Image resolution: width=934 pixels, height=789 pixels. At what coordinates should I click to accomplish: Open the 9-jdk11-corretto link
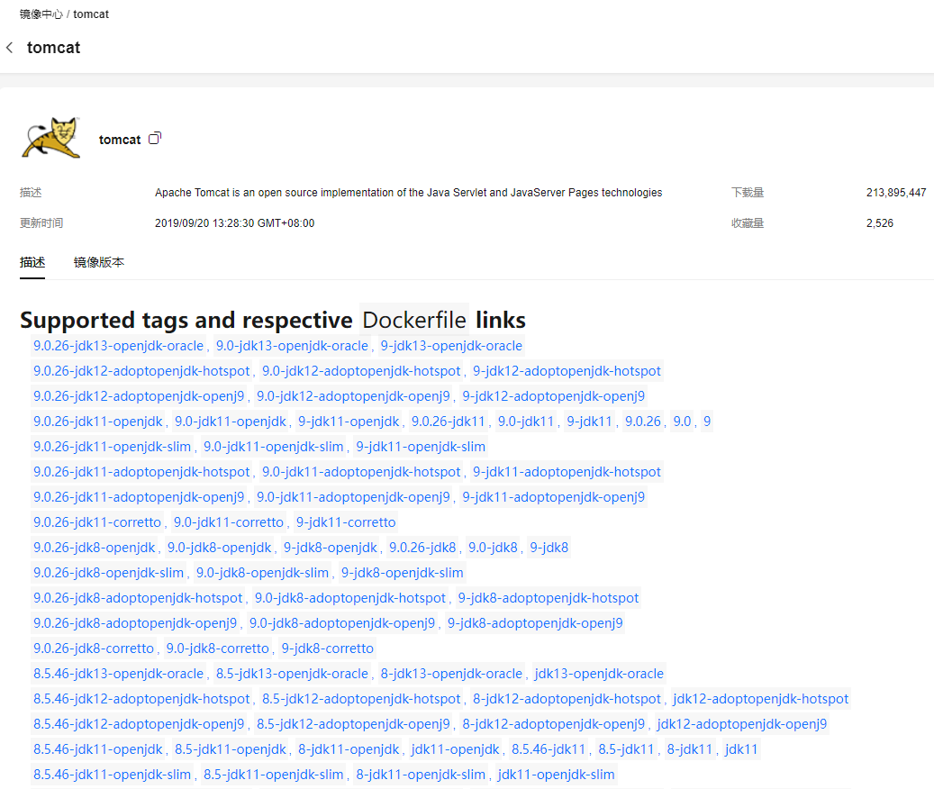pos(346,522)
